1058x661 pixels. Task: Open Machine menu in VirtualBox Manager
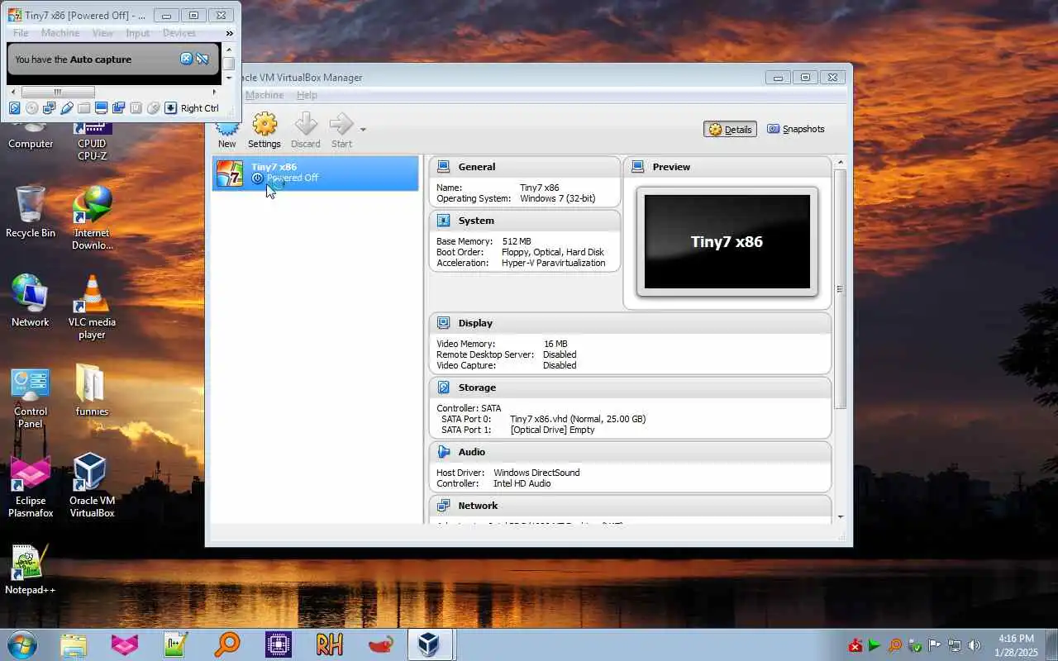point(264,95)
